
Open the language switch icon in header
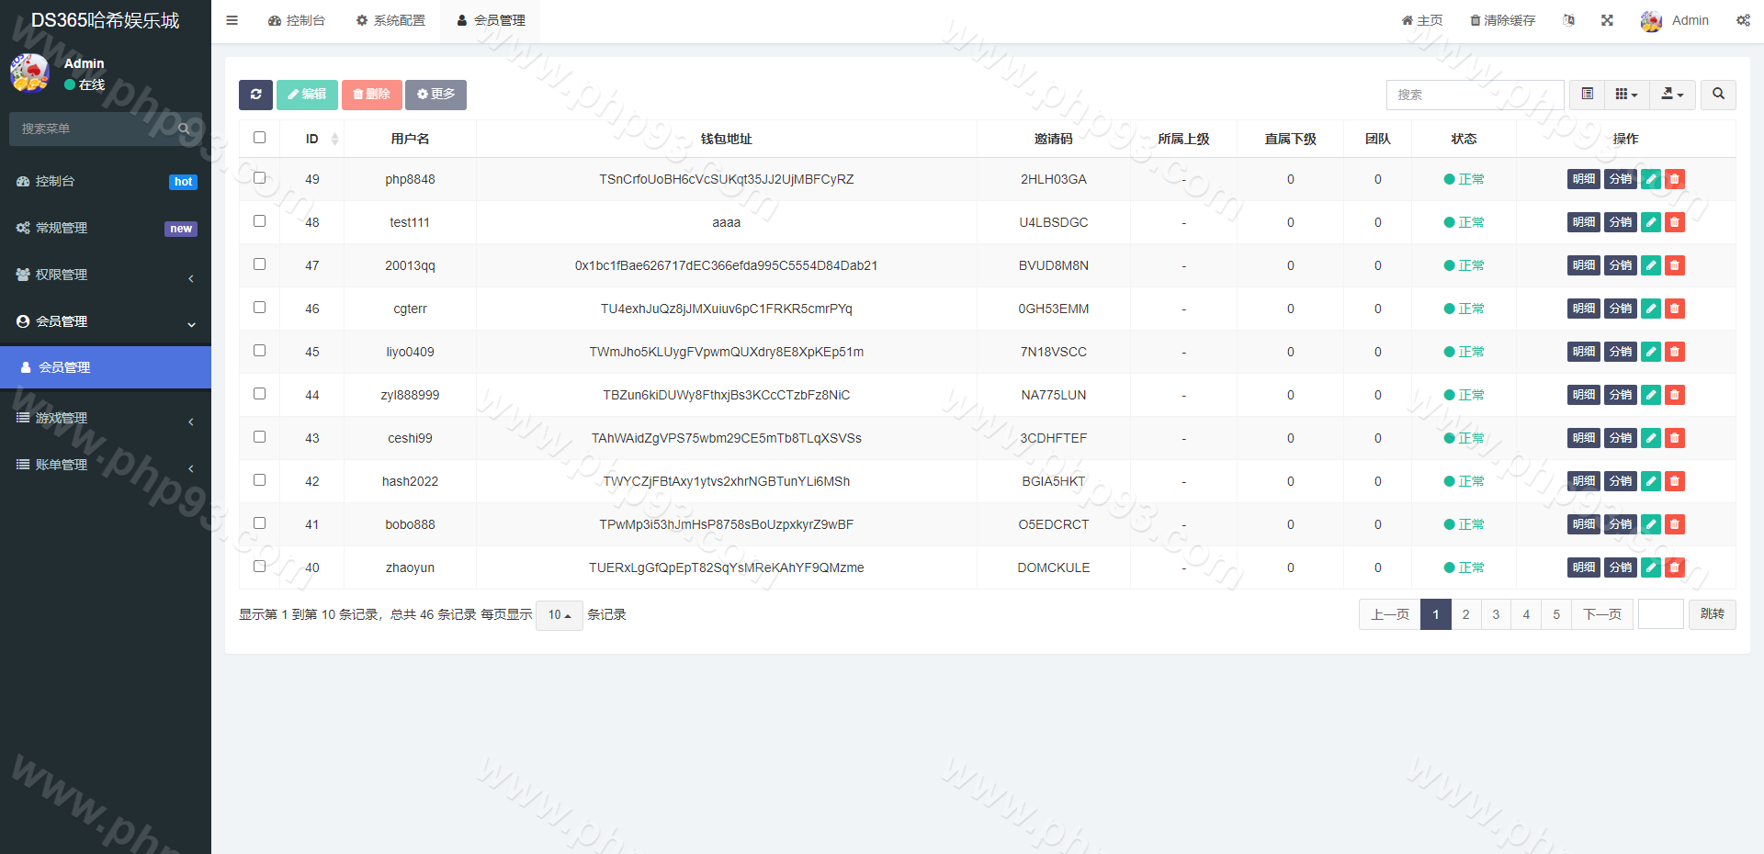tap(1568, 20)
